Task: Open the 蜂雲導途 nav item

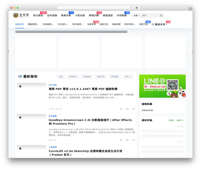Action: (144, 24)
